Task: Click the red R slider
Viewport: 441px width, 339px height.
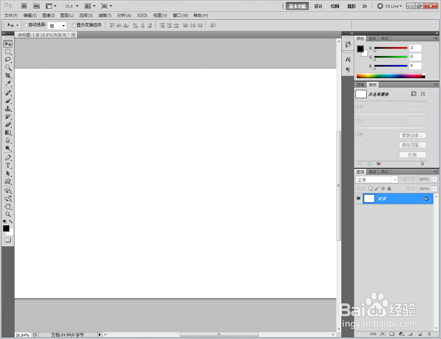Action: point(391,48)
